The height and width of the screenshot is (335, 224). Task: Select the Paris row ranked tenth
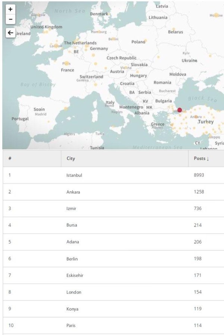click(x=113, y=326)
